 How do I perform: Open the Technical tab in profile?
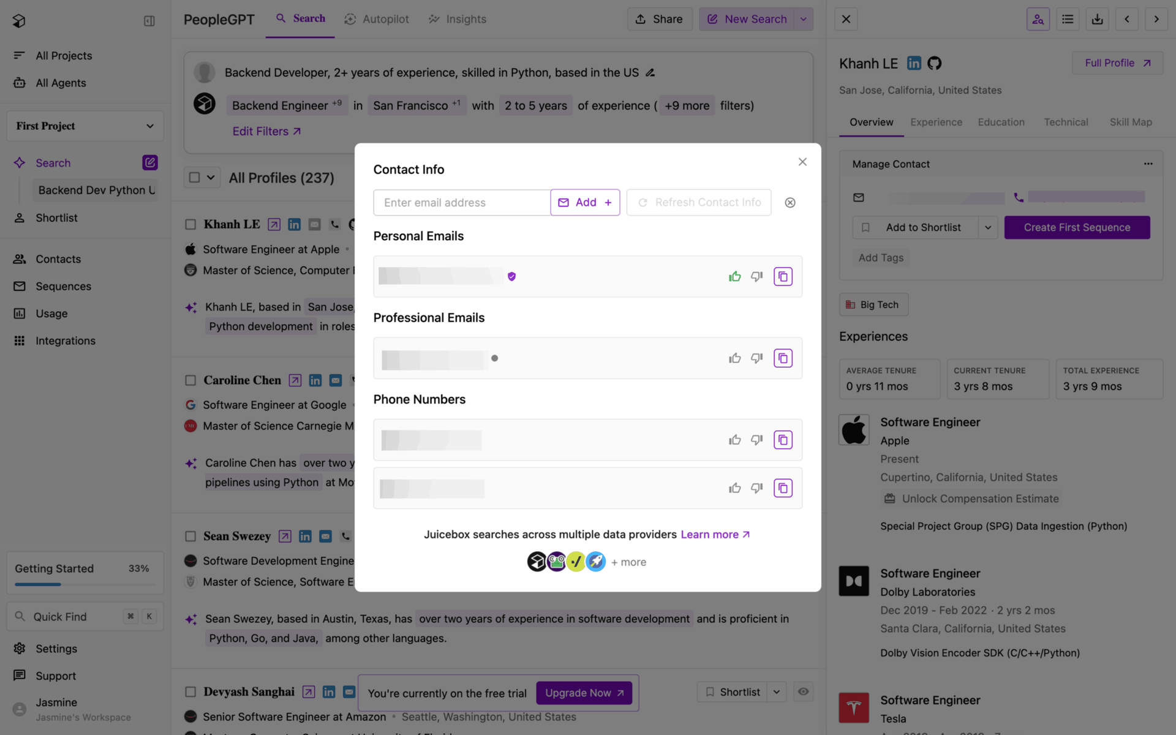1066,122
